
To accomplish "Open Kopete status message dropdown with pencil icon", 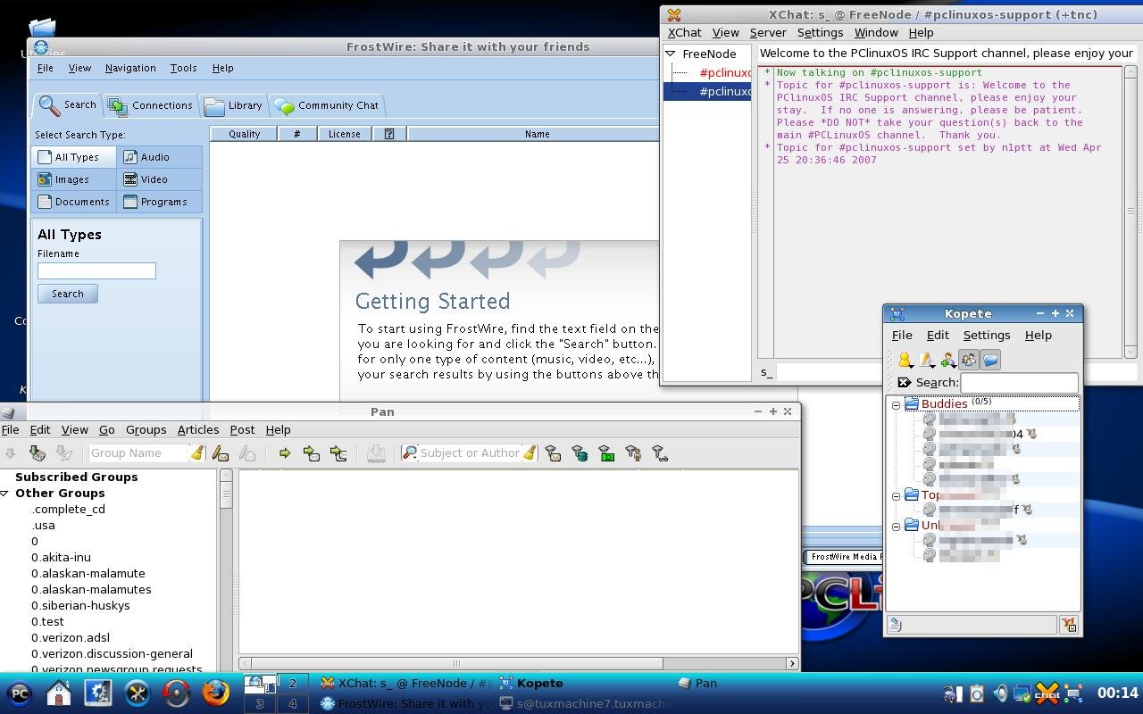I will [927, 360].
